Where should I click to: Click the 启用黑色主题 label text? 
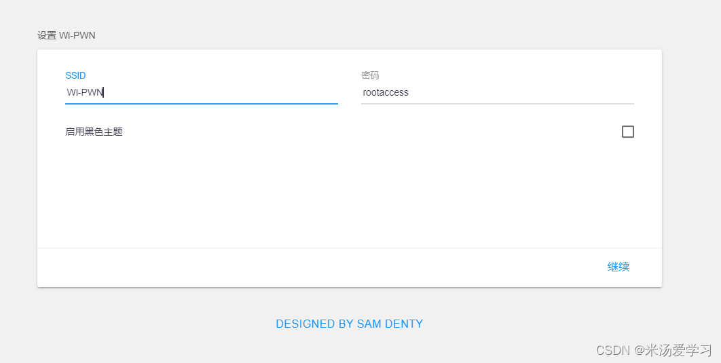94,132
